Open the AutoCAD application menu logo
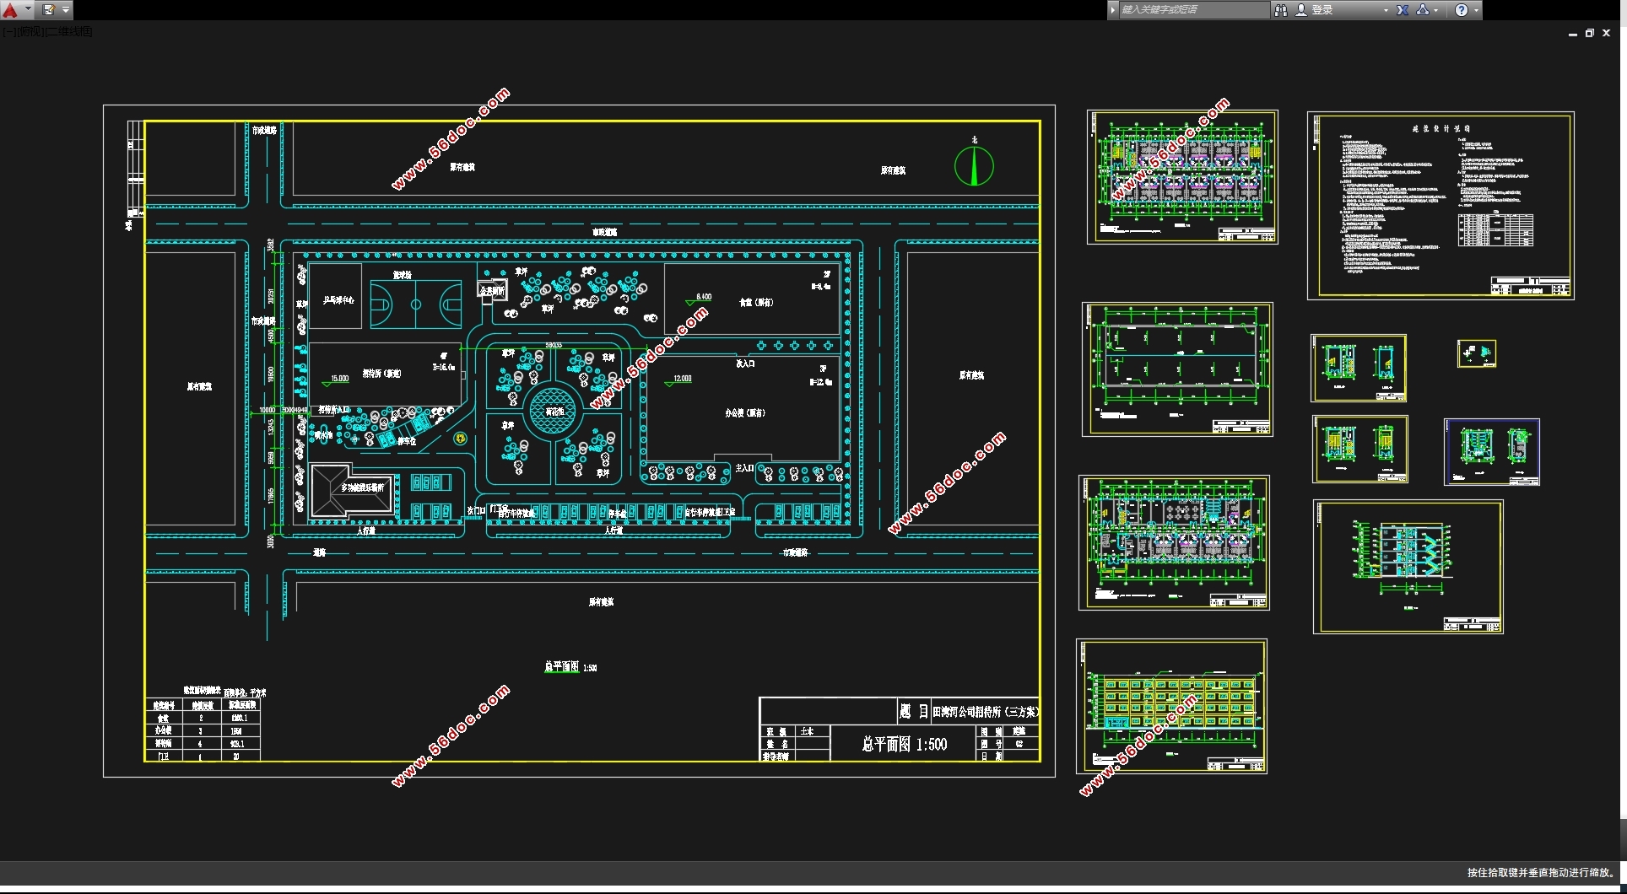This screenshot has height=894, width=1627. tap(10, 10)
